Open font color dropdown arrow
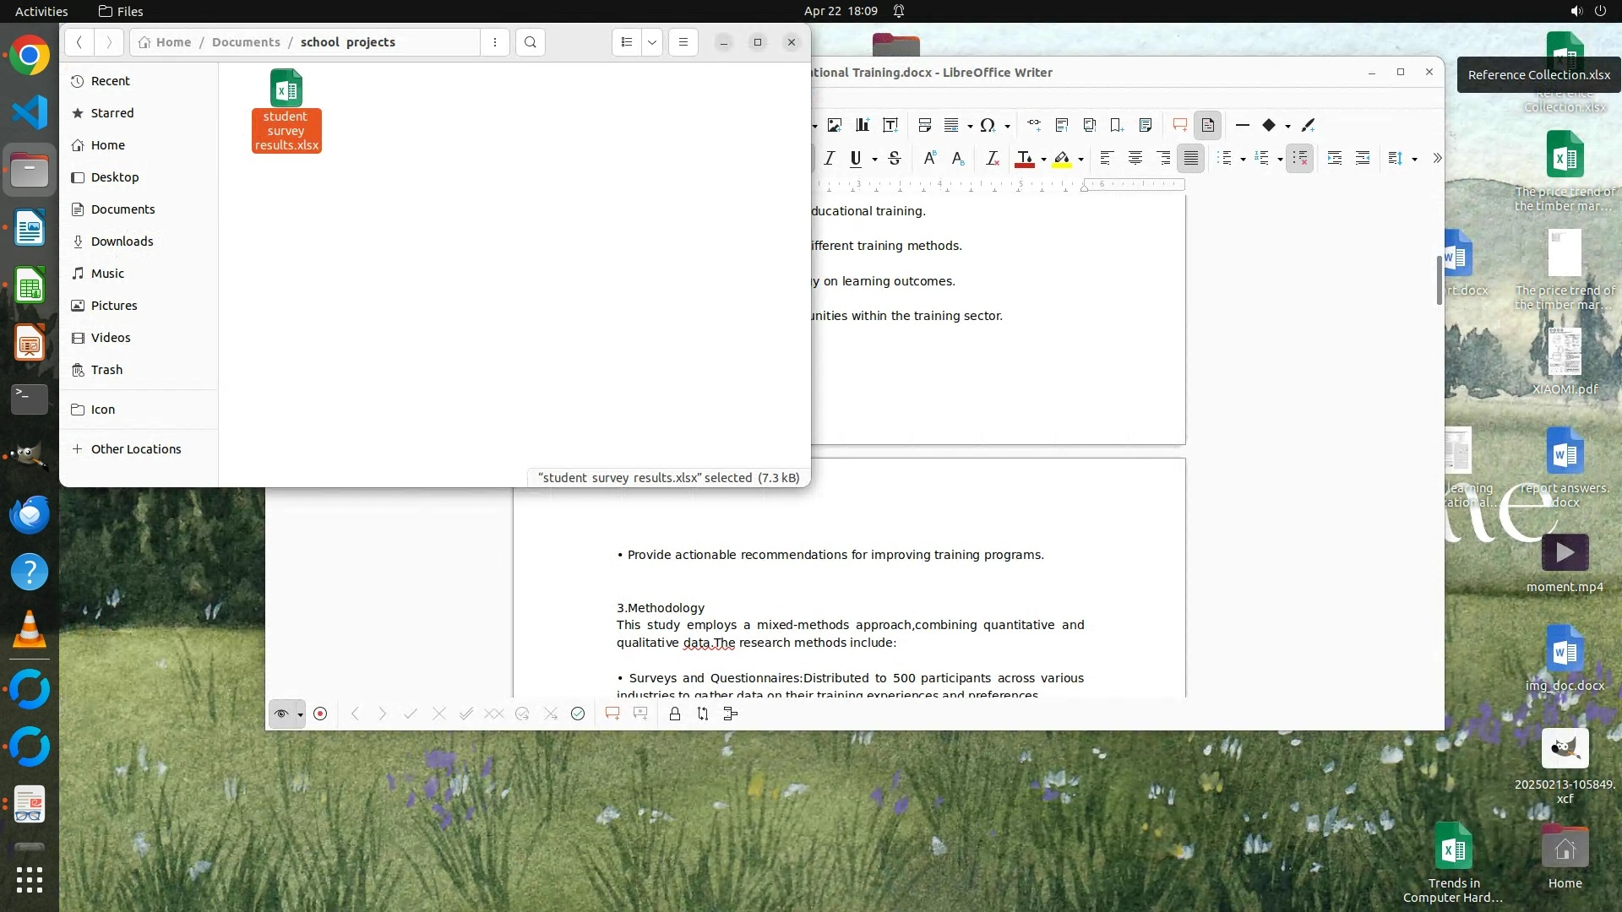Screen dimensions: 1622x912 [x=1044, y=159]
